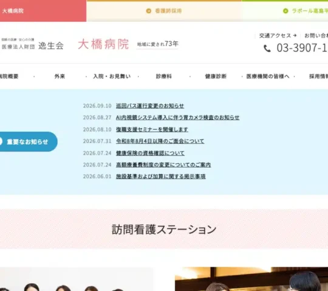Open the 入院・お見舞い menu item
Viewport: 328px width, 291px height.
click(x=112, y=76)
